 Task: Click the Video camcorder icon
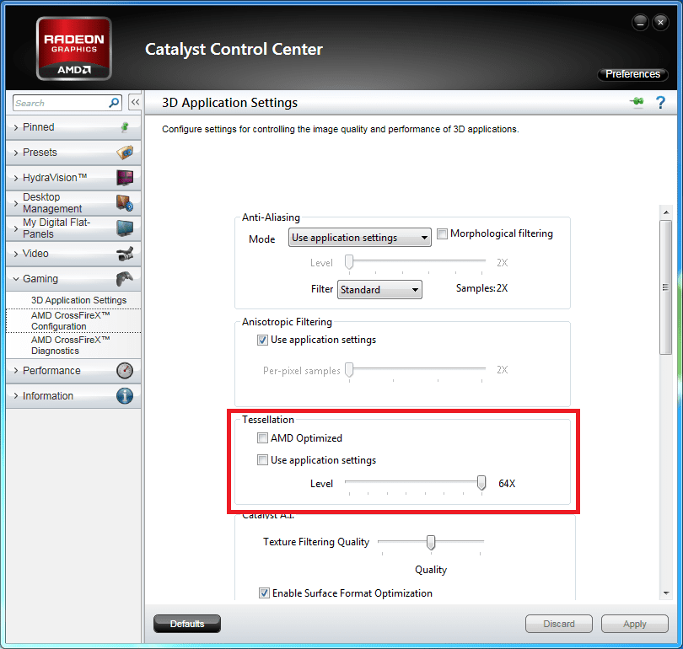(125, 254)
